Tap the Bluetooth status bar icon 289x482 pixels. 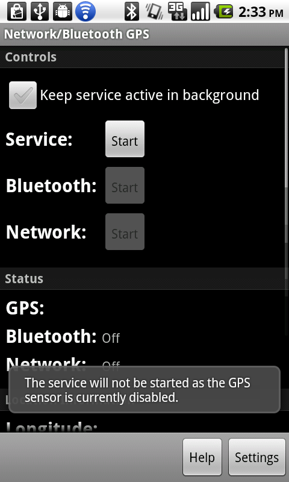tap(132, 11)
